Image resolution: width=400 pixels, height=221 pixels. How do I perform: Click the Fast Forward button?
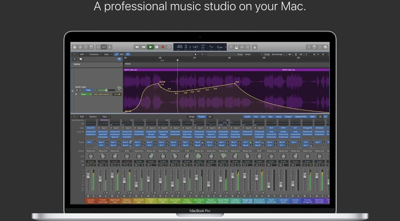tap(144, 47)
